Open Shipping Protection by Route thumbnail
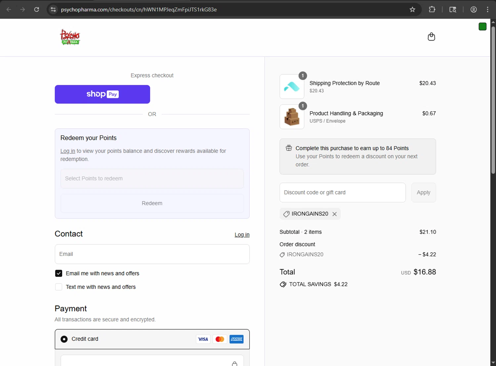This screenshot has height=366, width=496. tap(292, 87)
